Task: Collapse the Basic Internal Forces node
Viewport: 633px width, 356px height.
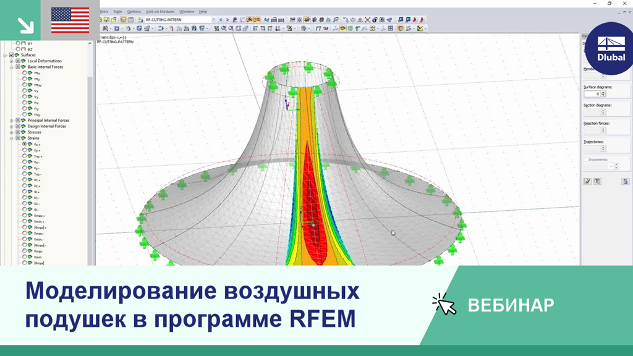Action: pyautogui.click(x=12, y=67)
